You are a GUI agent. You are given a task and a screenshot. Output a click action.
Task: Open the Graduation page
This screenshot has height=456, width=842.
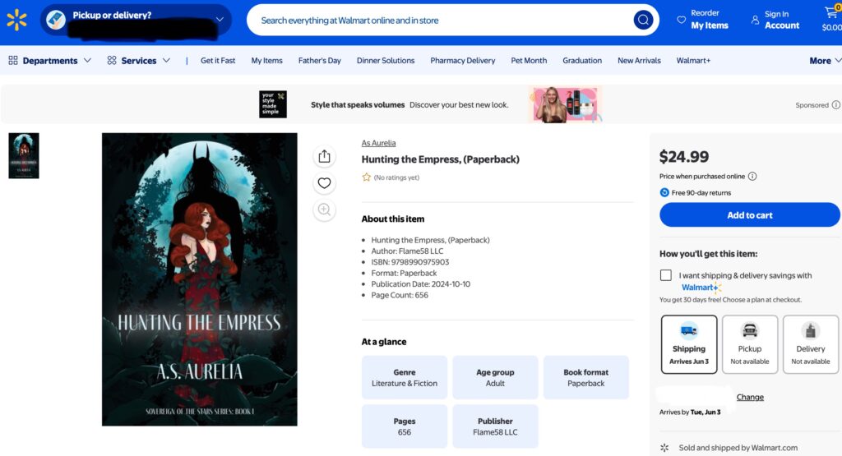[582, 61]
